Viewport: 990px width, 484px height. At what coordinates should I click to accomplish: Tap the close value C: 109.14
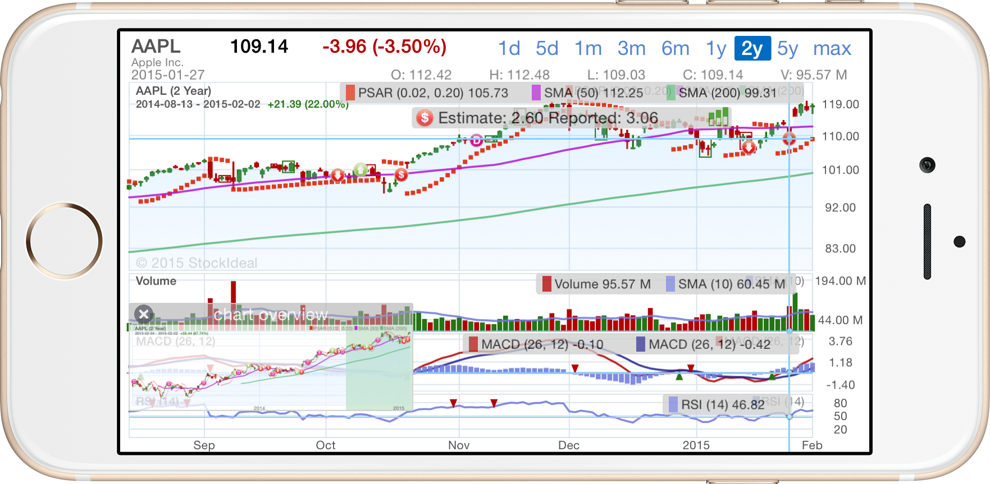pyautogui.click(x=713, y=75)
